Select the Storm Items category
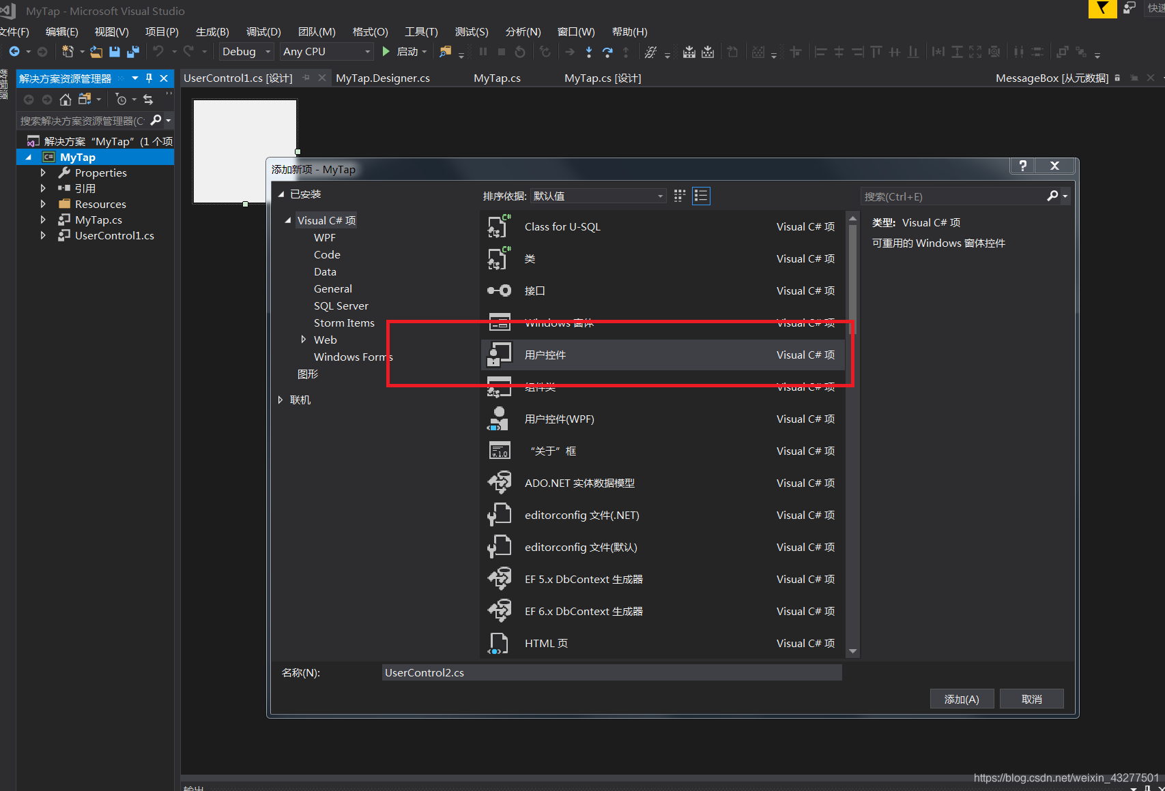 [x=344, y=323]
